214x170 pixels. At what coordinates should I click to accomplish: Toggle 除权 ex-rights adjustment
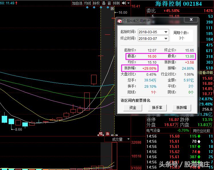coord(96,3)
